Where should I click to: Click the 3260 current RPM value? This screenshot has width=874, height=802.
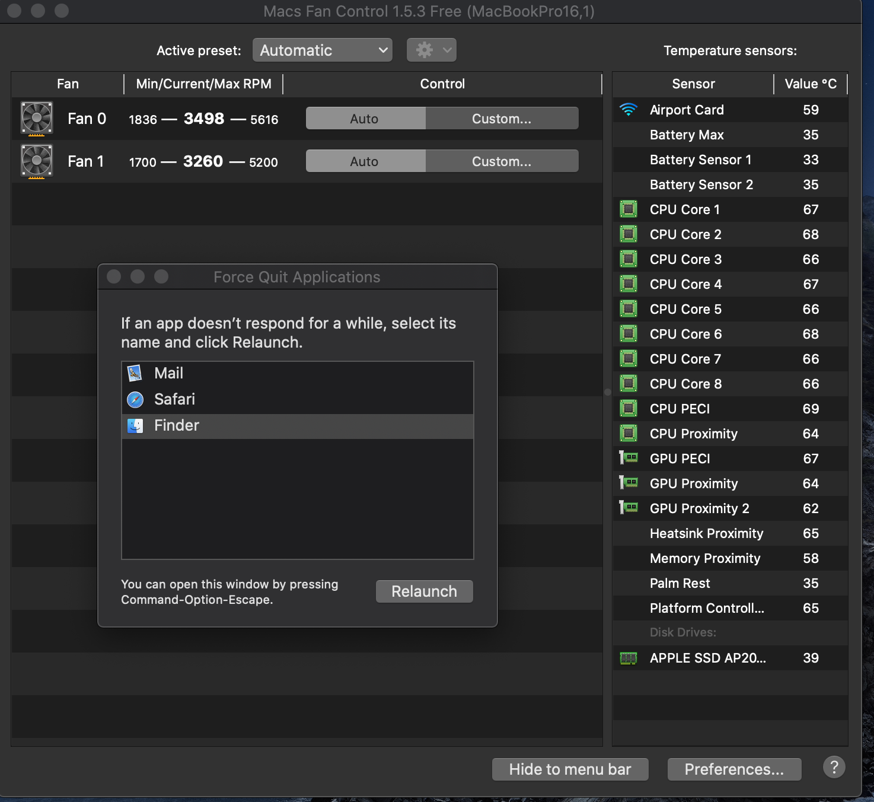203,161
